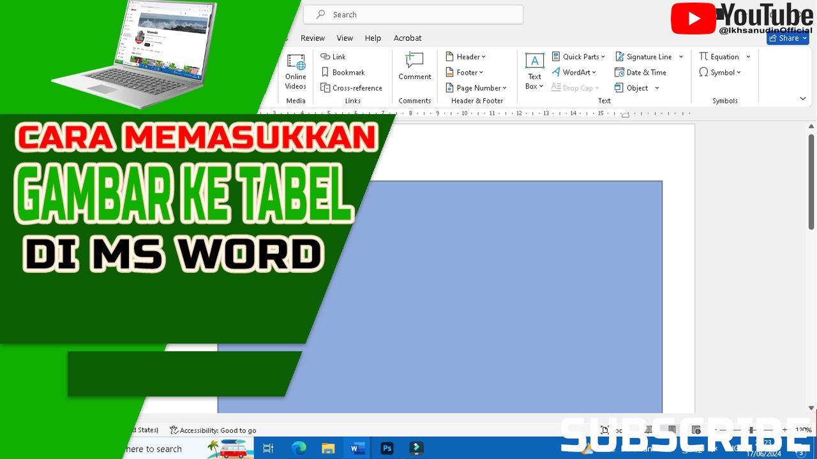Open Task View on the taskbar
The image size is (817, 459).
coord(268,448)
